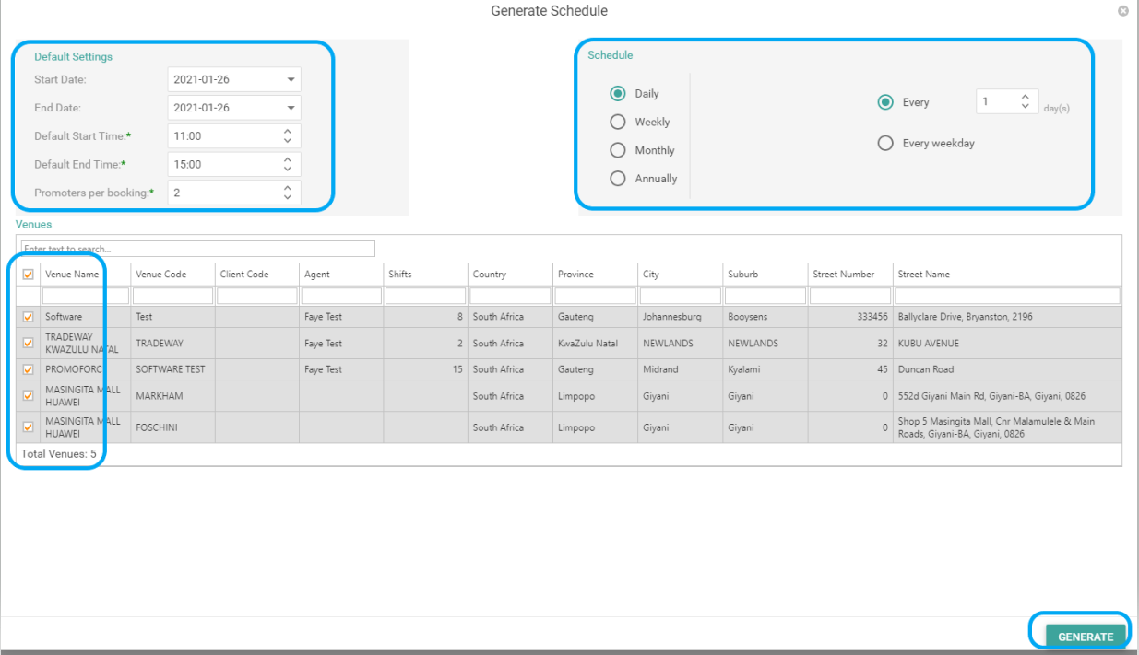Screen dimensions: 1139x655
Task: Increase Promoters per booking count
Action: [288, 188]
